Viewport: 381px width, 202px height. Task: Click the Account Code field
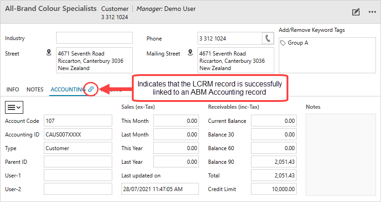pos(78,121)
